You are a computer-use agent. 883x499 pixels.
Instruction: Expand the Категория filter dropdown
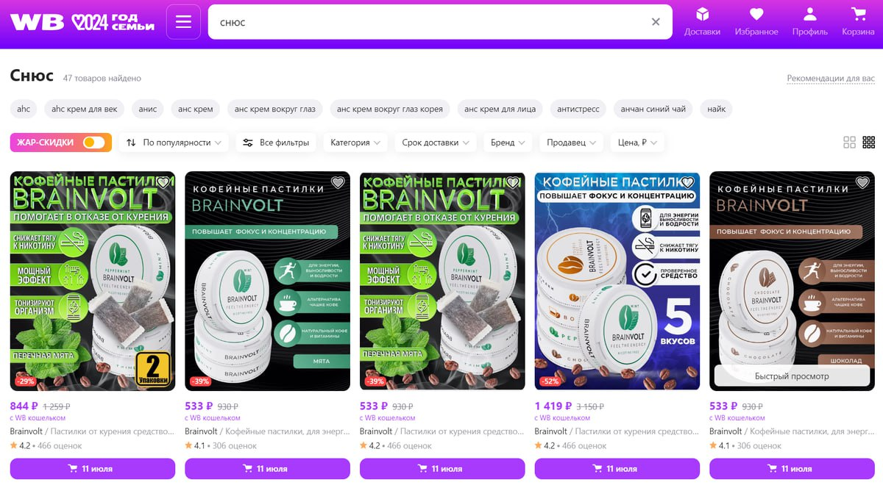click(x=355, y=143)
